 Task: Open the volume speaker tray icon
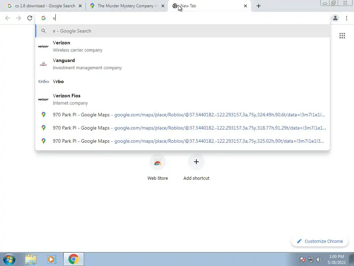(319, 259)
